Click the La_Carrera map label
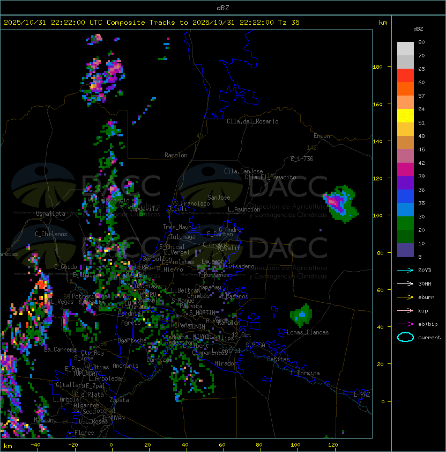This screenshot has width=446, height=452. point(61,349)
